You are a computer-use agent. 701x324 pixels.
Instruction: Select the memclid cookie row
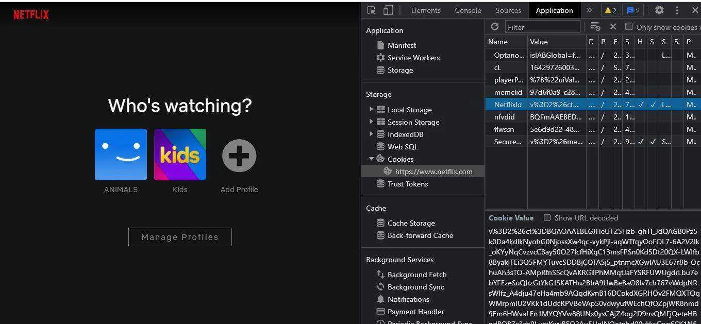[x=593, y=92]
